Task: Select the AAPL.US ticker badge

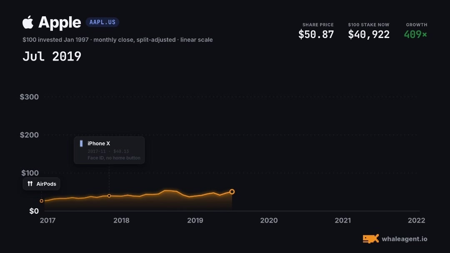Action: click(102, 22)
